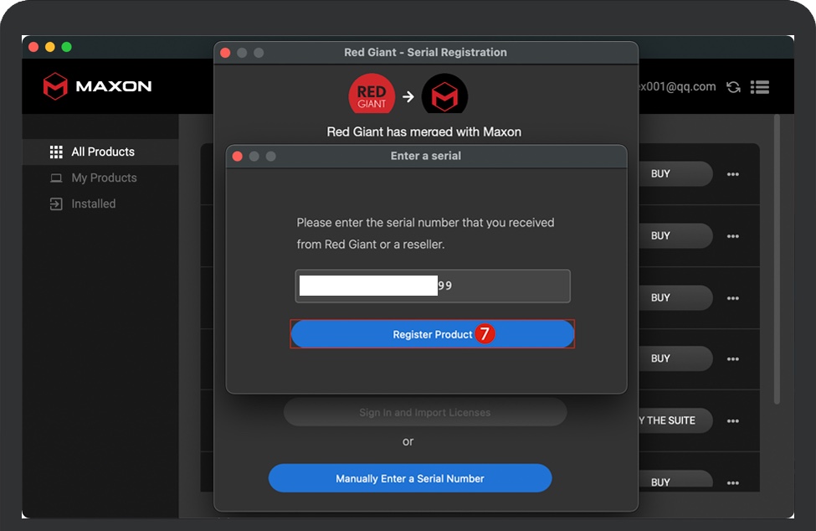Open My Products in the sidebar
The height and width of the screenshot is (531, 816).
point(100,178)
